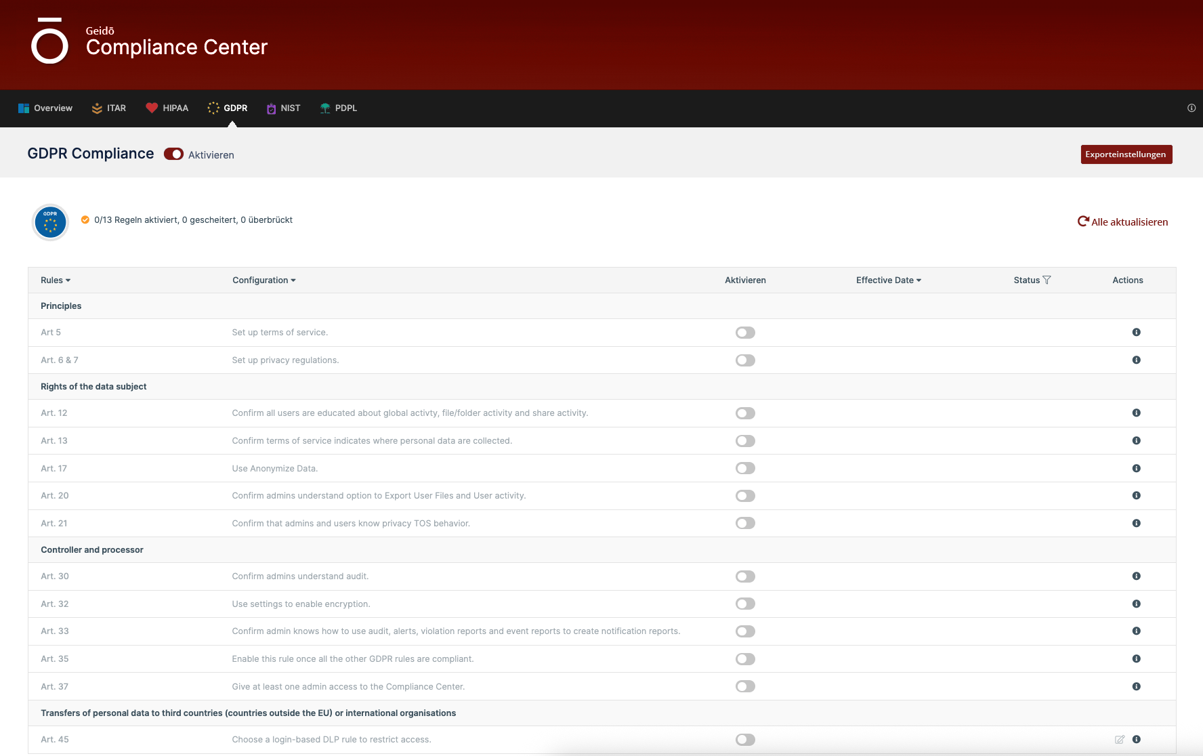Image resolution: width=1203 pixels, height=756 pixels.
Task: Sort by the Rules column dropdown
Action: [x=56, y=280]
